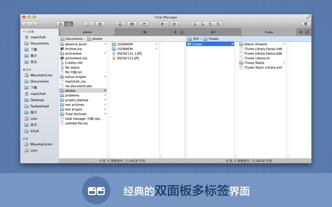The height and width of the screenshot is (207, 332).
Task: Click the second file-operation icon in the toolbar group
Action: 203,24
